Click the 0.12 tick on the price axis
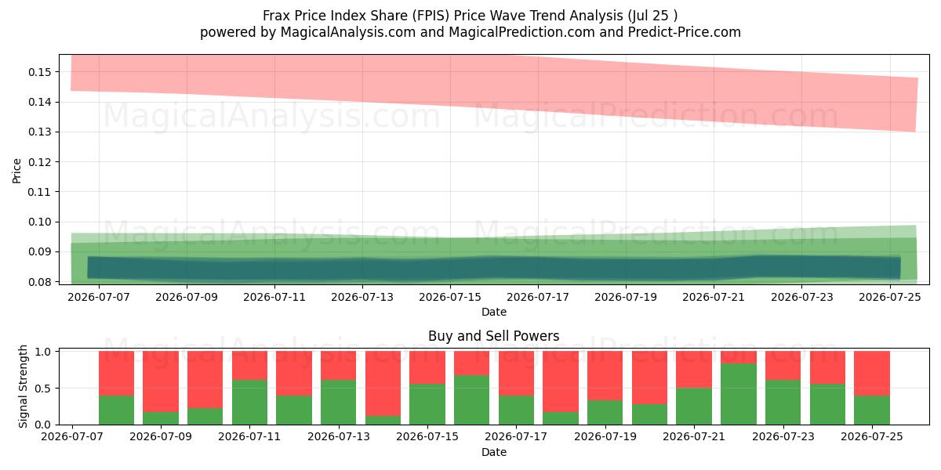Screen dimensions: 941x470 [x=39, y=162]
